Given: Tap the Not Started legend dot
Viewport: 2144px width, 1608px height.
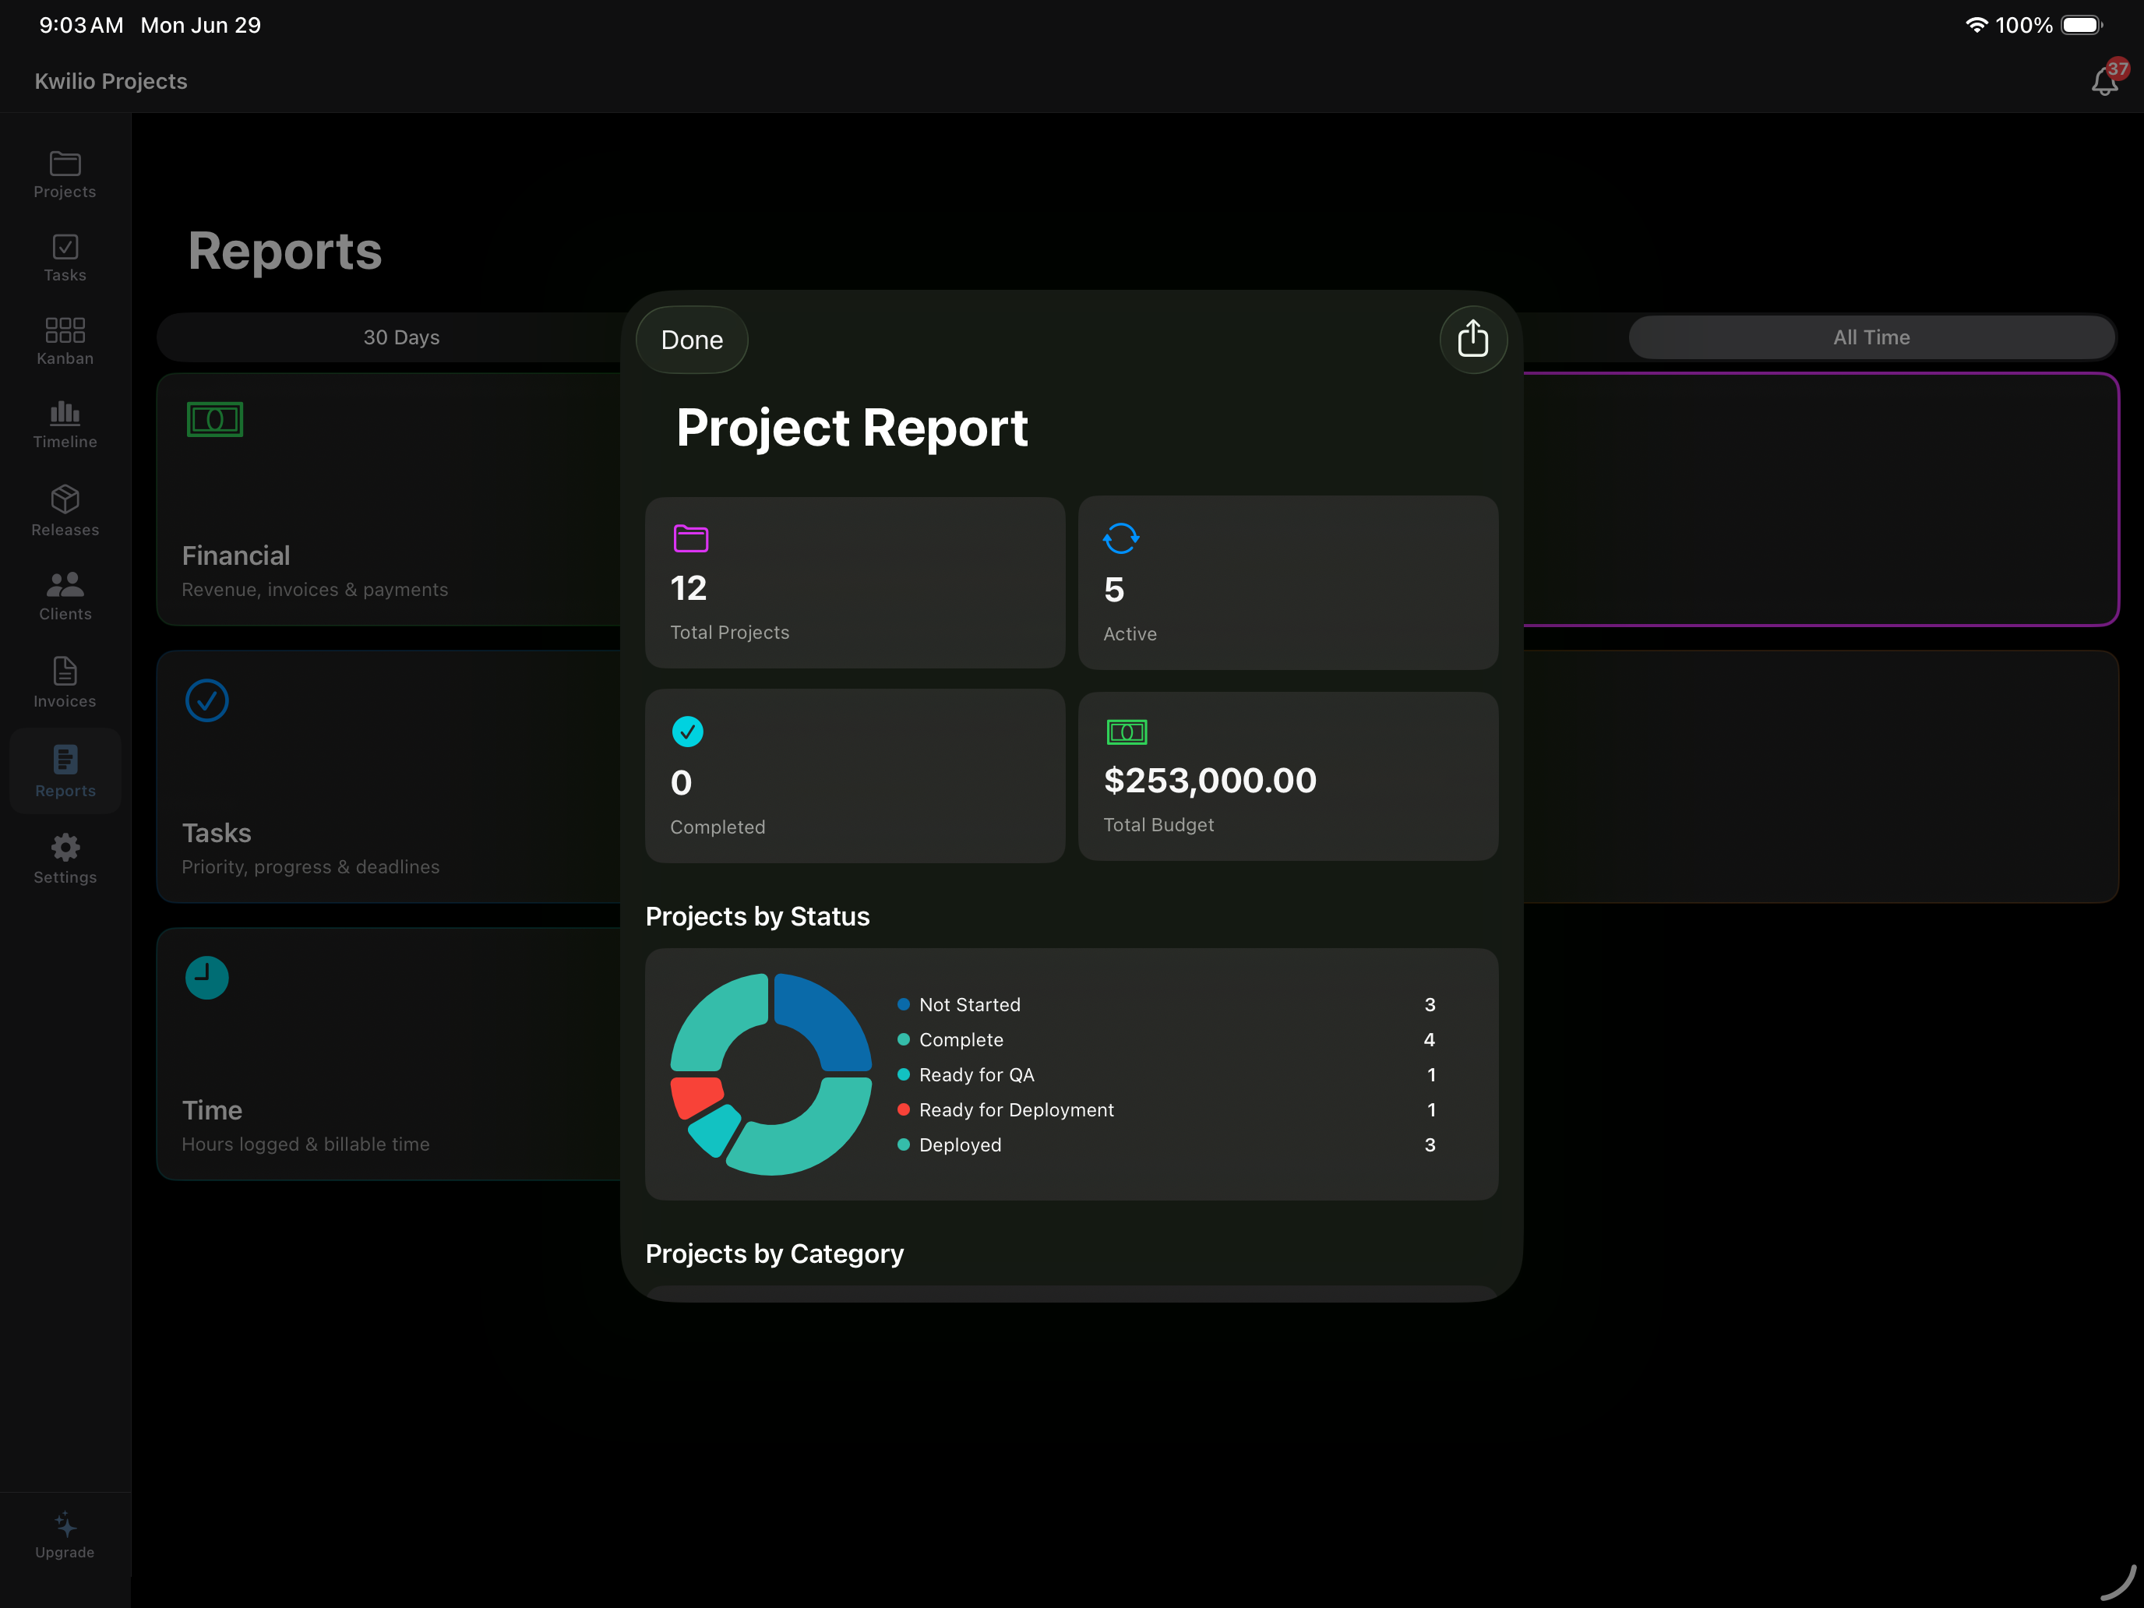Looking at the screenshot, I should pyautogui.click(x=904, y=1004).
